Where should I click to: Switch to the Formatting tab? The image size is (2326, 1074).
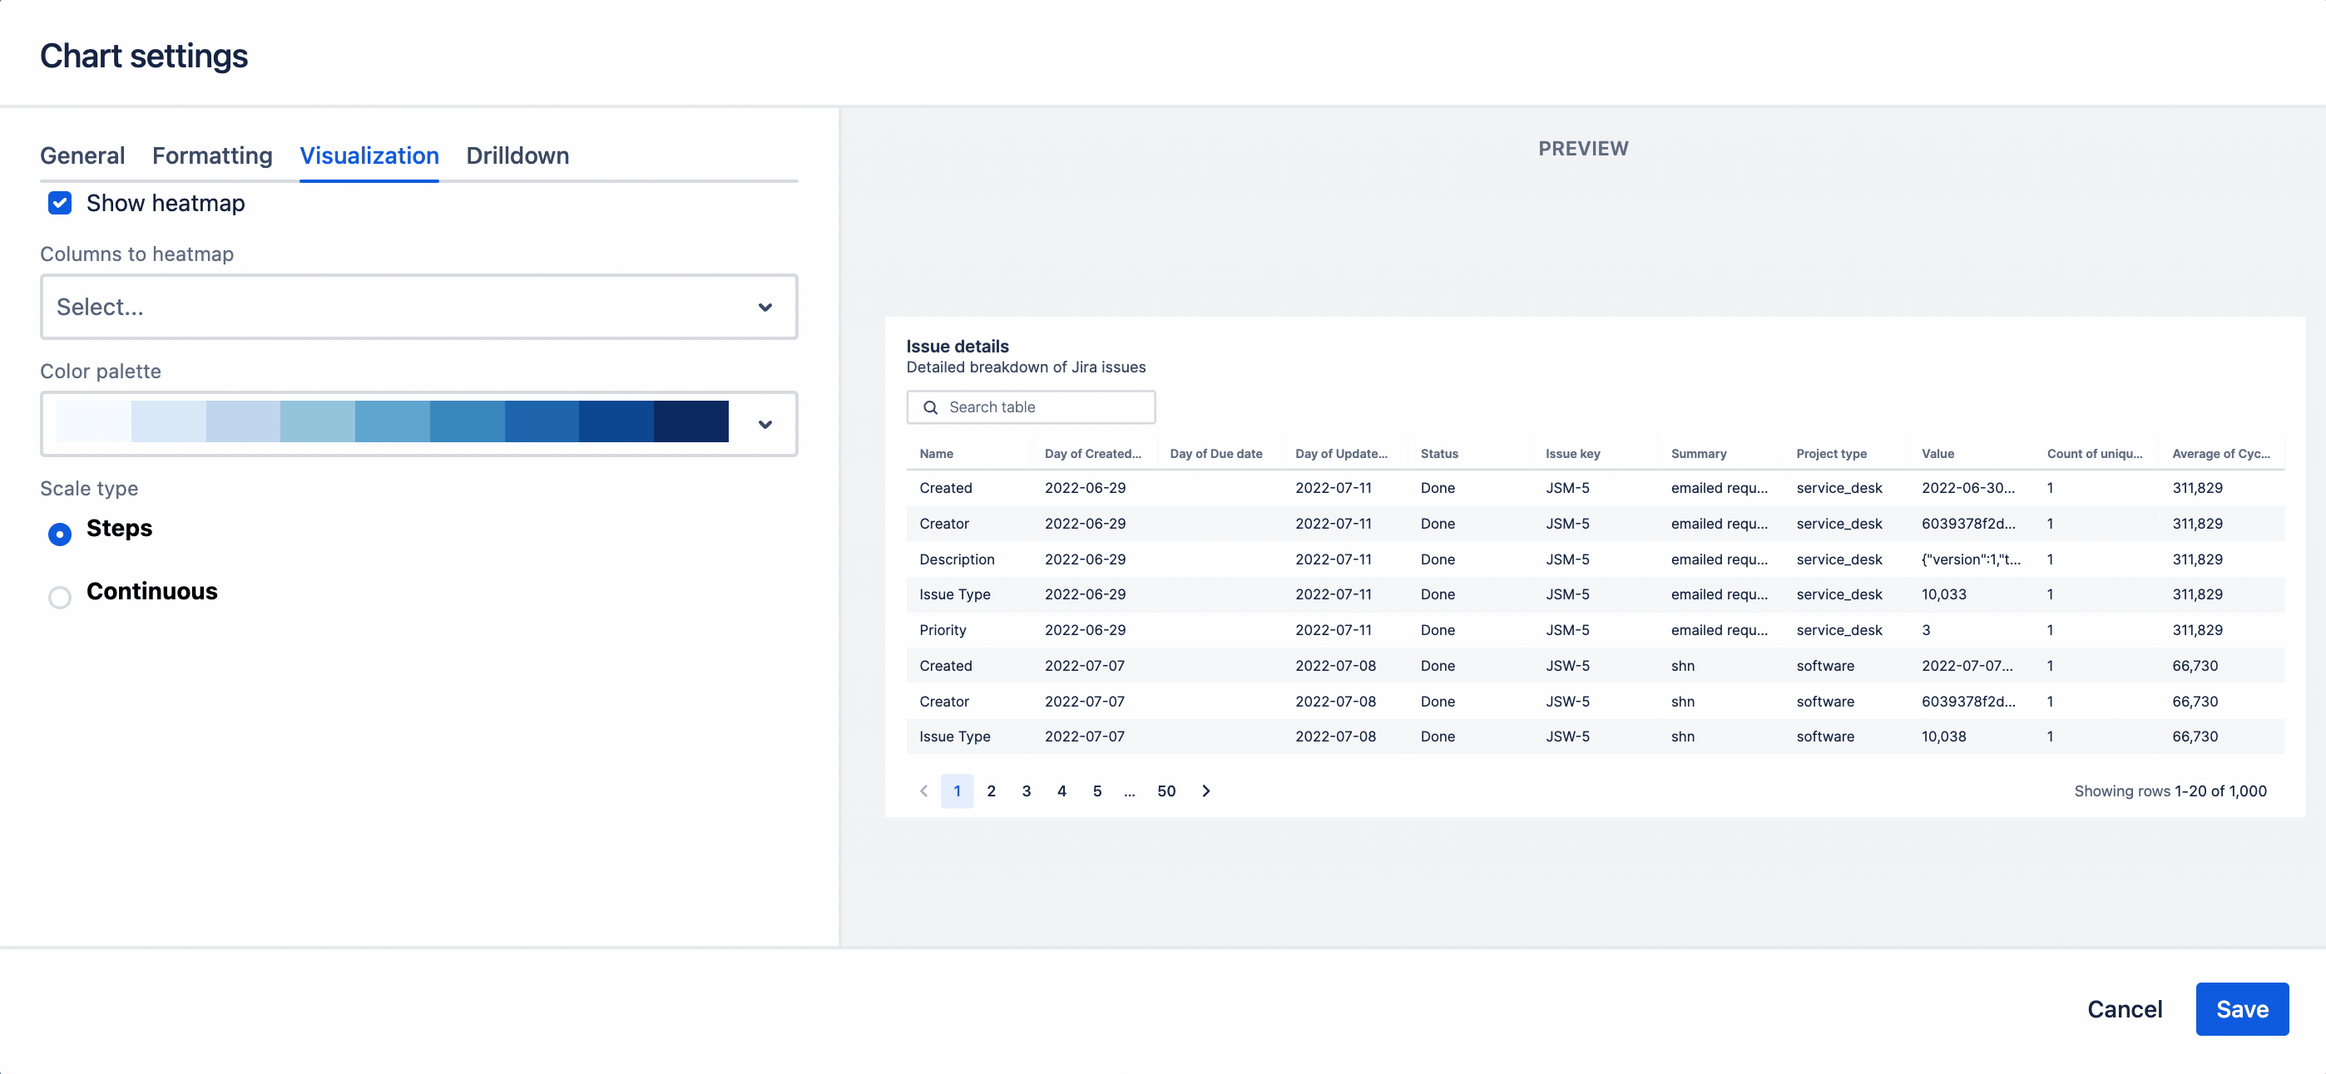point(211,155)
